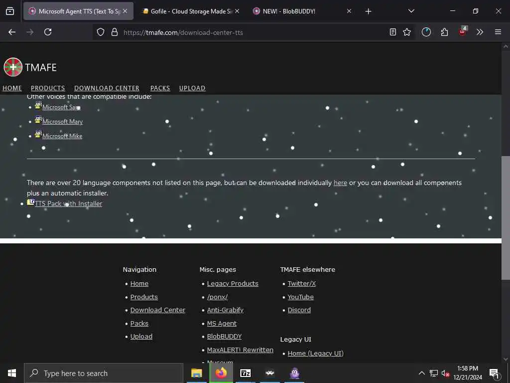Open the Windows Start menu

click(x=12, y=373)
